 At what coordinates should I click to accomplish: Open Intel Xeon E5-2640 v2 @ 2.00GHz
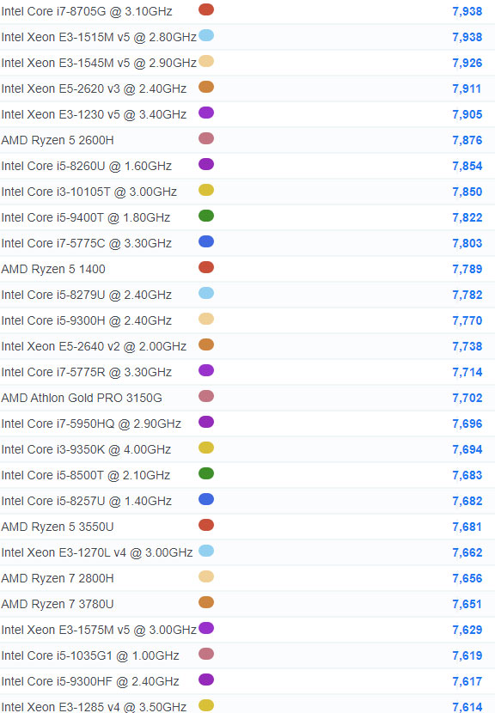94,346
